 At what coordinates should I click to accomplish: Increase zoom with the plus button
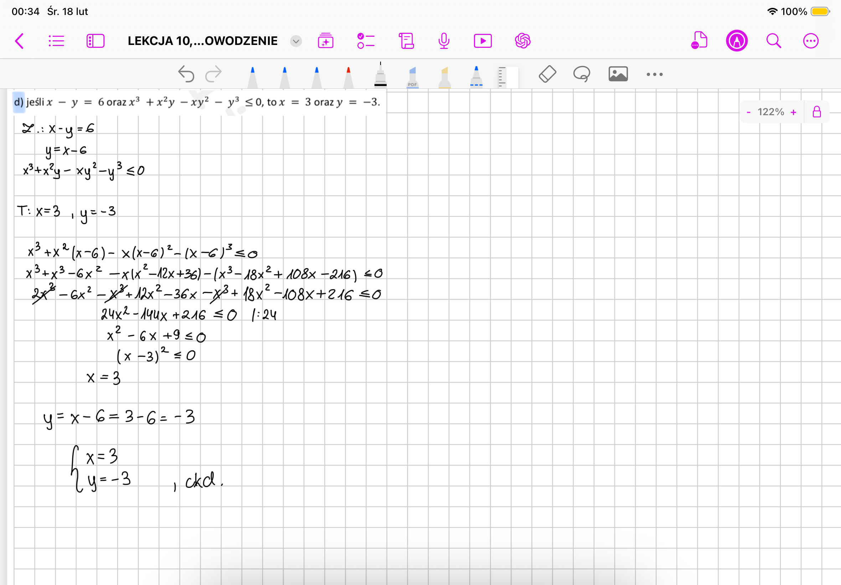[793, 112]
